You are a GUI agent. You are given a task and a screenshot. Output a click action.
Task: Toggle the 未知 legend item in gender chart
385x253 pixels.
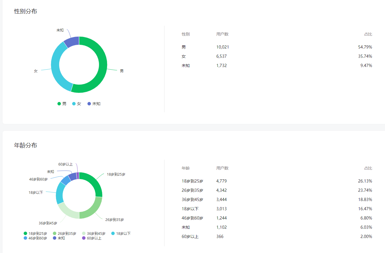(x=94, y=104)
